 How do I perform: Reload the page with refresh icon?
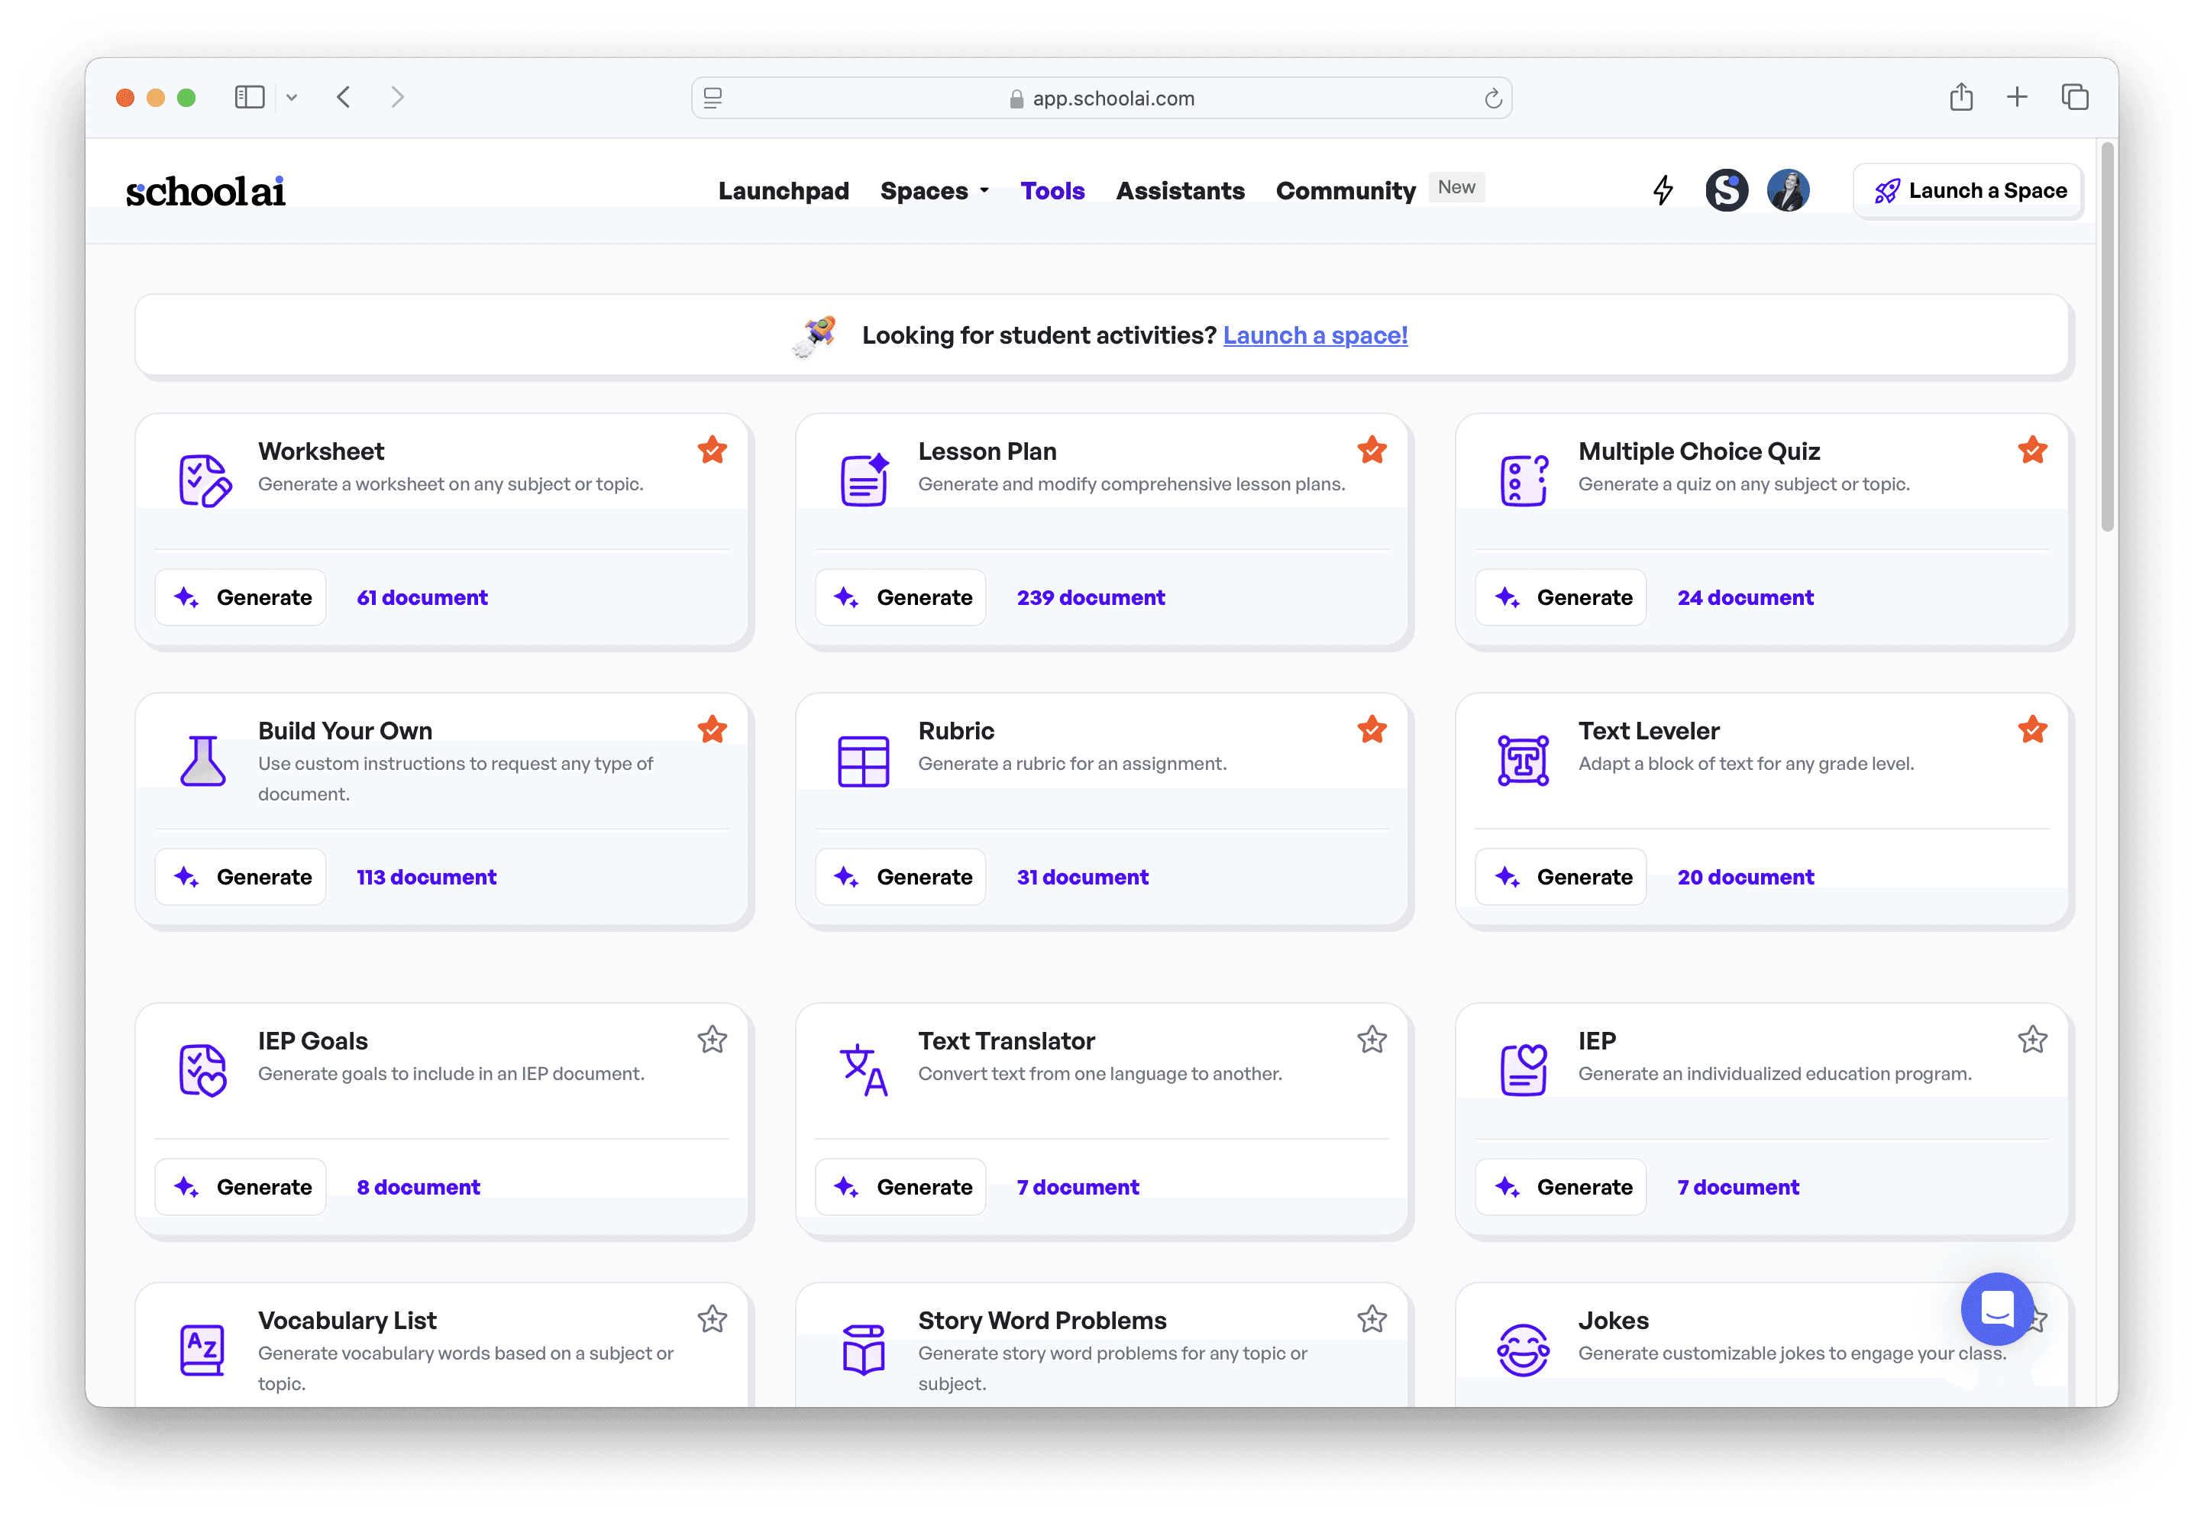coord(1492,99)
